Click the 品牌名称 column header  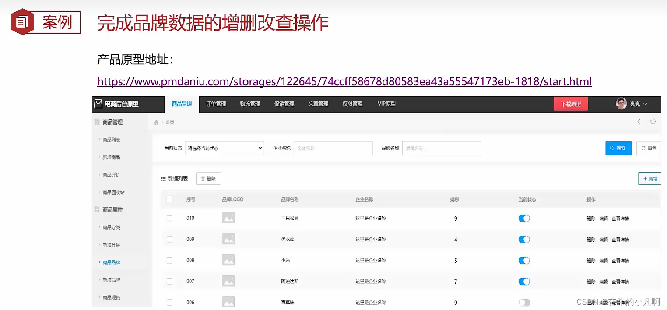290,199
